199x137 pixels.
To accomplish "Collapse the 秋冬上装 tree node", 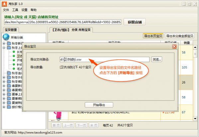I will 4,48.
